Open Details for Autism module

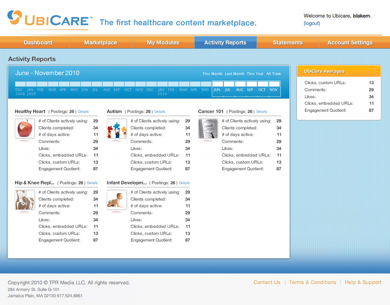tap(160, 112)
